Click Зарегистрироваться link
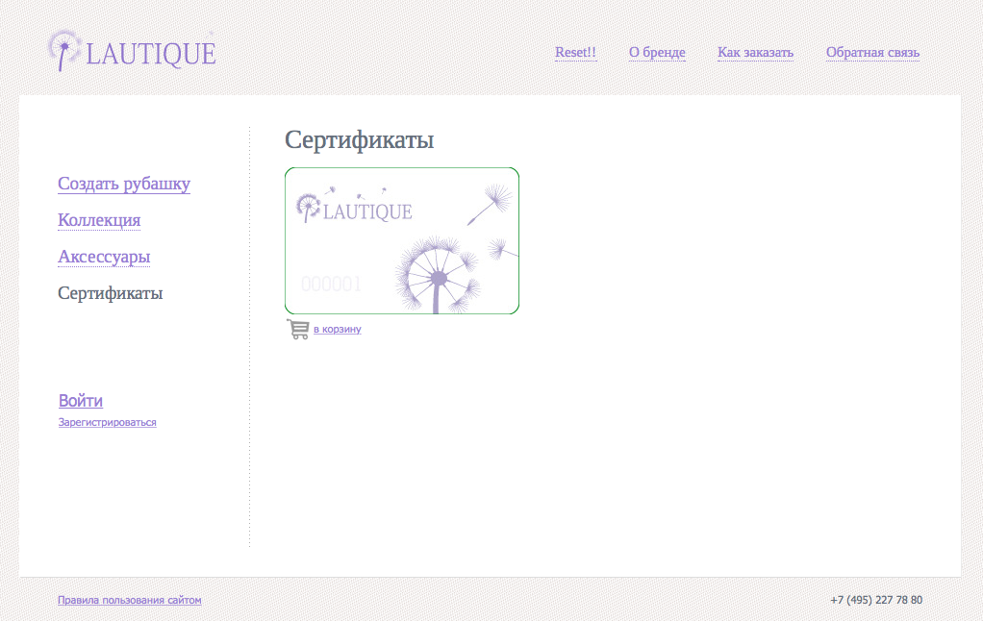The image size is (983, 621). (107, 422)
